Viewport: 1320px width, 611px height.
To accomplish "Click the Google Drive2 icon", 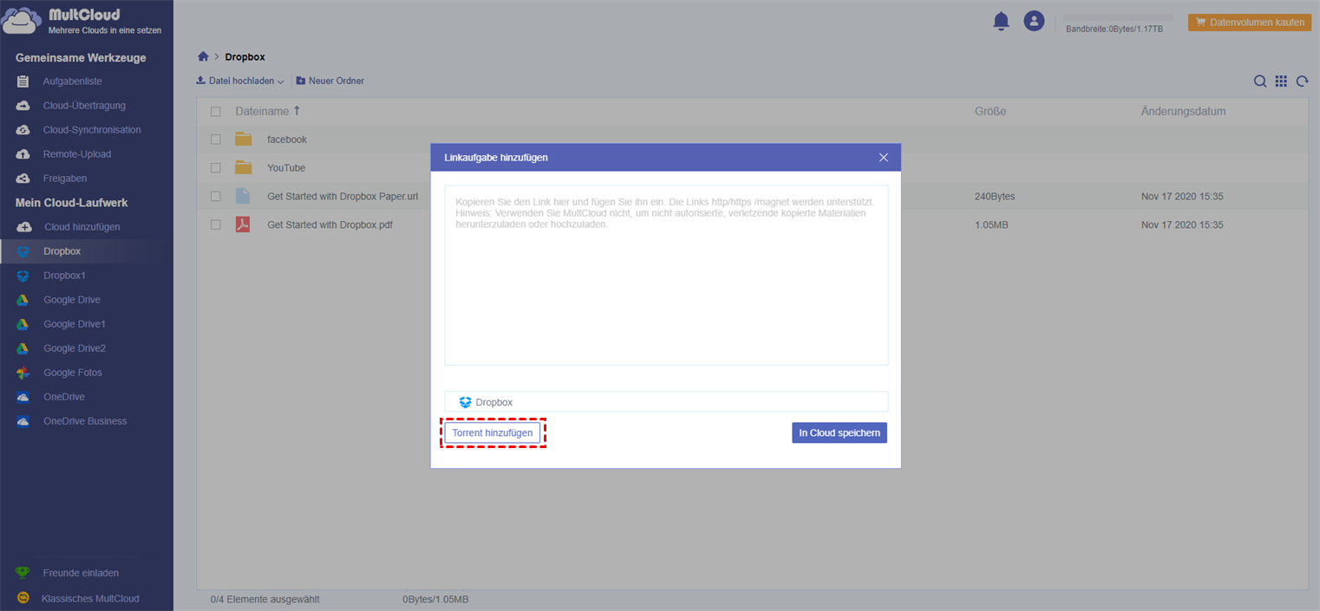I will 23,348.
